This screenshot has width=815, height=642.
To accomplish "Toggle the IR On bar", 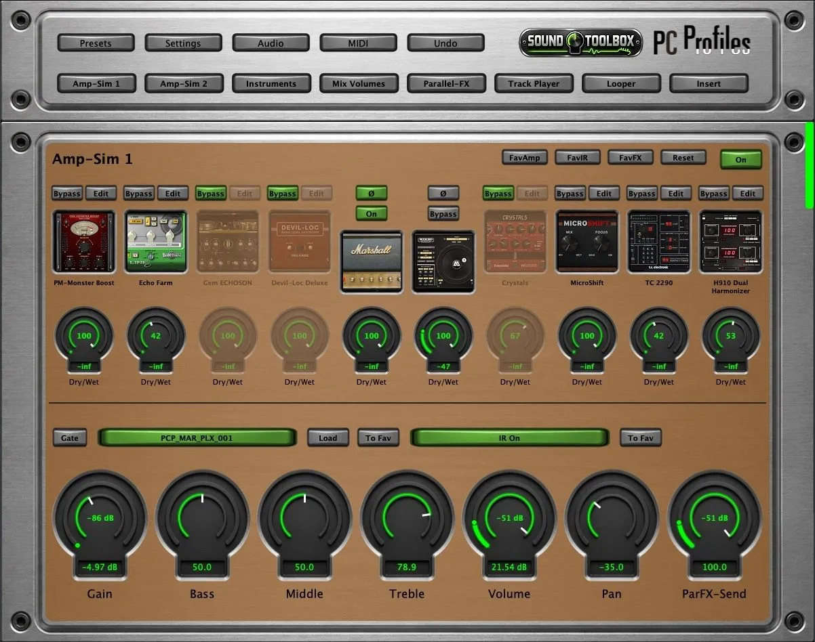I will pyautogui.click(x=509, y=438).
